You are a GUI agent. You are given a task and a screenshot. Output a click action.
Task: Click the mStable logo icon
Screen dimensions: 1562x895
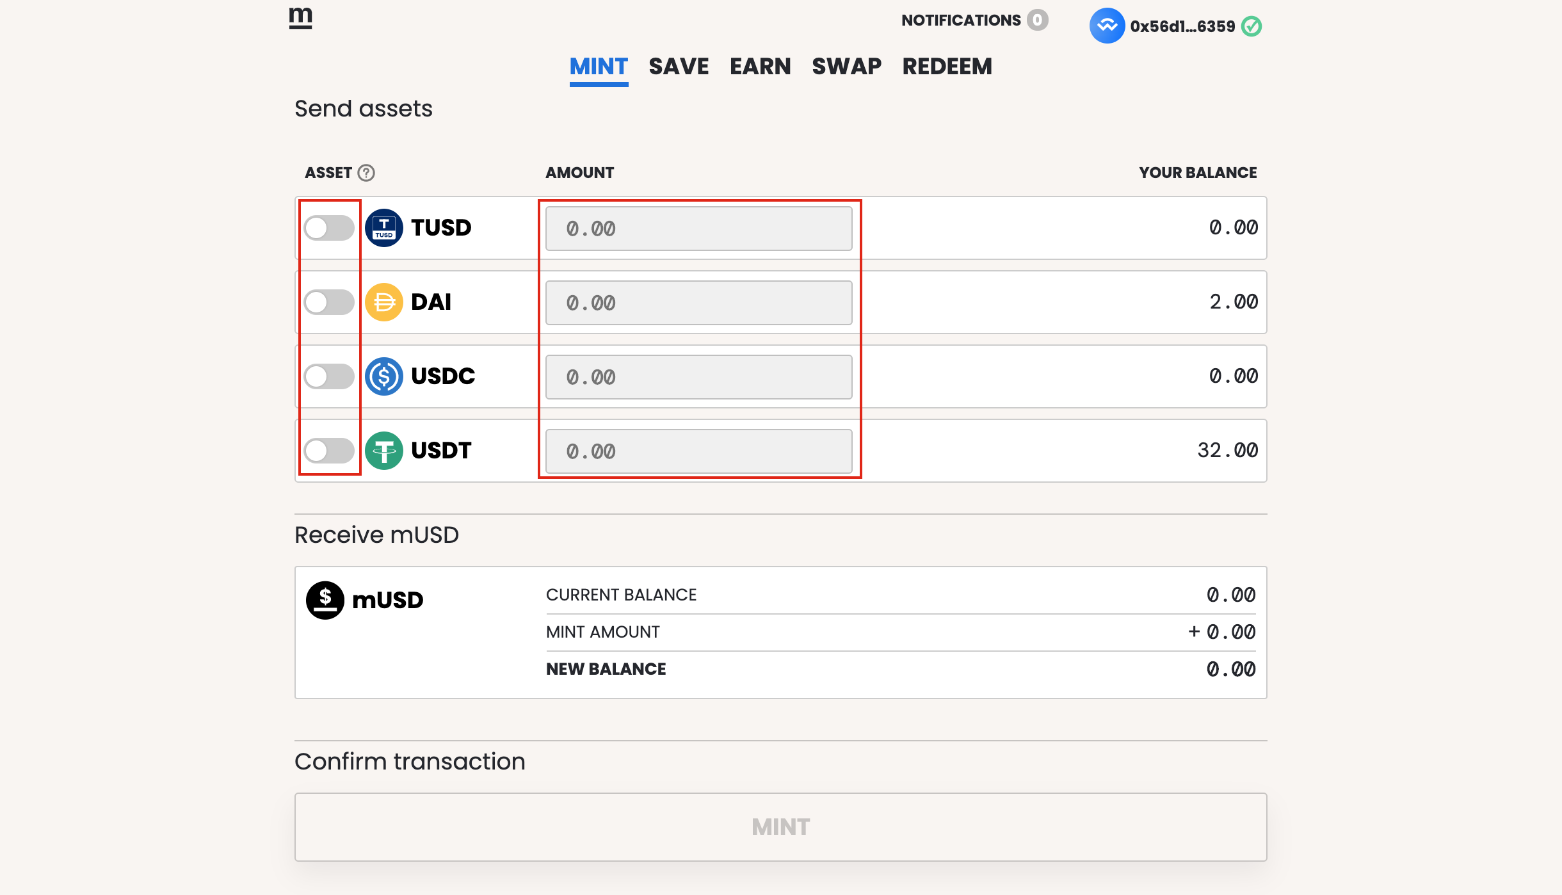(300, 18)
